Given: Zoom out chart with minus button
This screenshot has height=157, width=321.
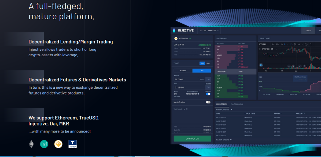Looking at the screenshot, I should (289, 66).
